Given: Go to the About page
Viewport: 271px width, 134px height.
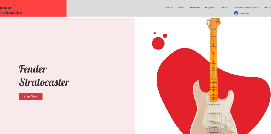Looking at the screenshot, I should coord(181,8).
